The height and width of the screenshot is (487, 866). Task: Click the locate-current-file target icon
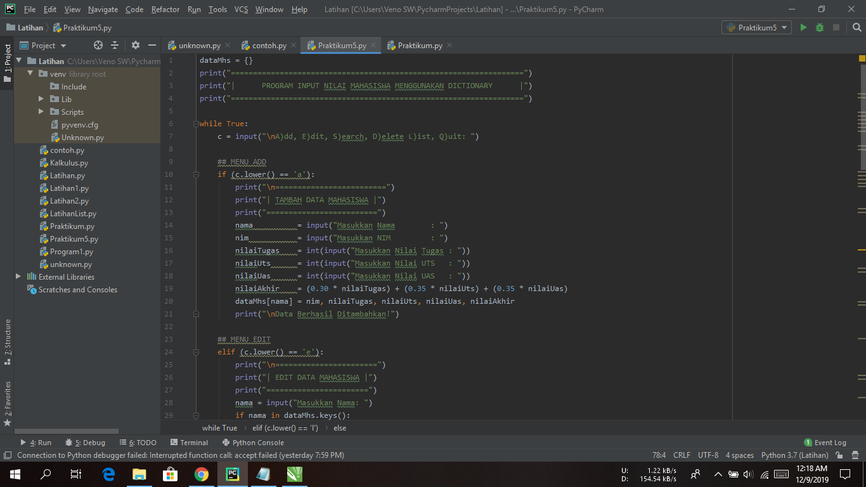coord(98,45)
